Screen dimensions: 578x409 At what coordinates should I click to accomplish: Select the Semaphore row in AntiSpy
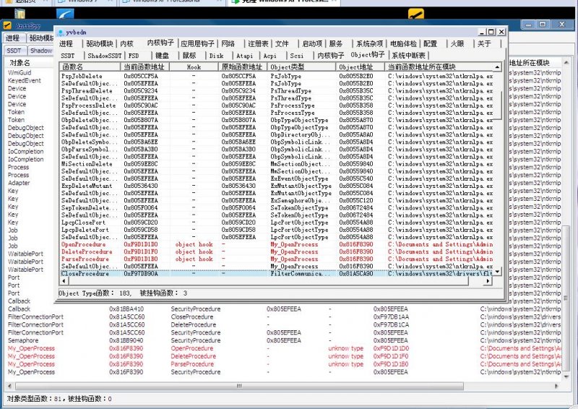[x=284, y=340]
